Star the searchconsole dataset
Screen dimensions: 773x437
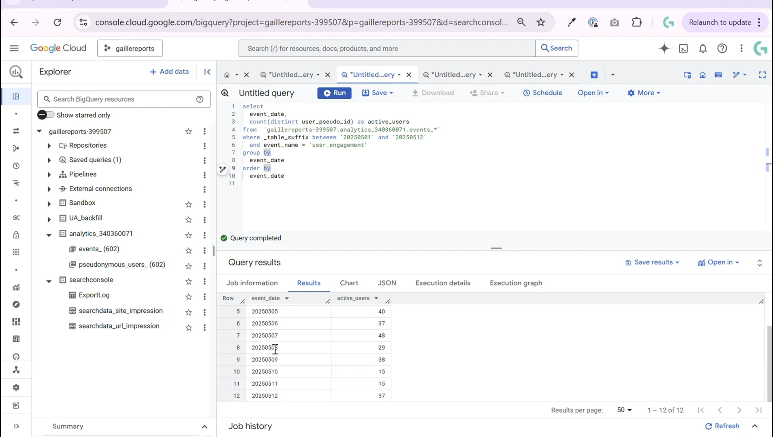click(x=188, y=281)
